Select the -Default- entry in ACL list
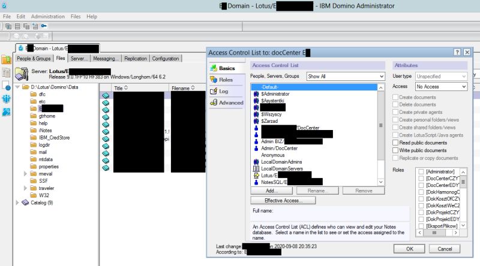480x266 pixels. click(x=314, y=87)
